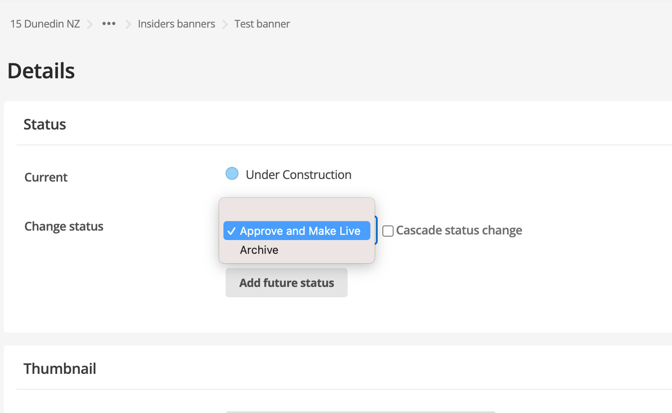Viewport: 672px width, 413px height.
Task: Click the Under Construction status text
Action: (299, 175)
